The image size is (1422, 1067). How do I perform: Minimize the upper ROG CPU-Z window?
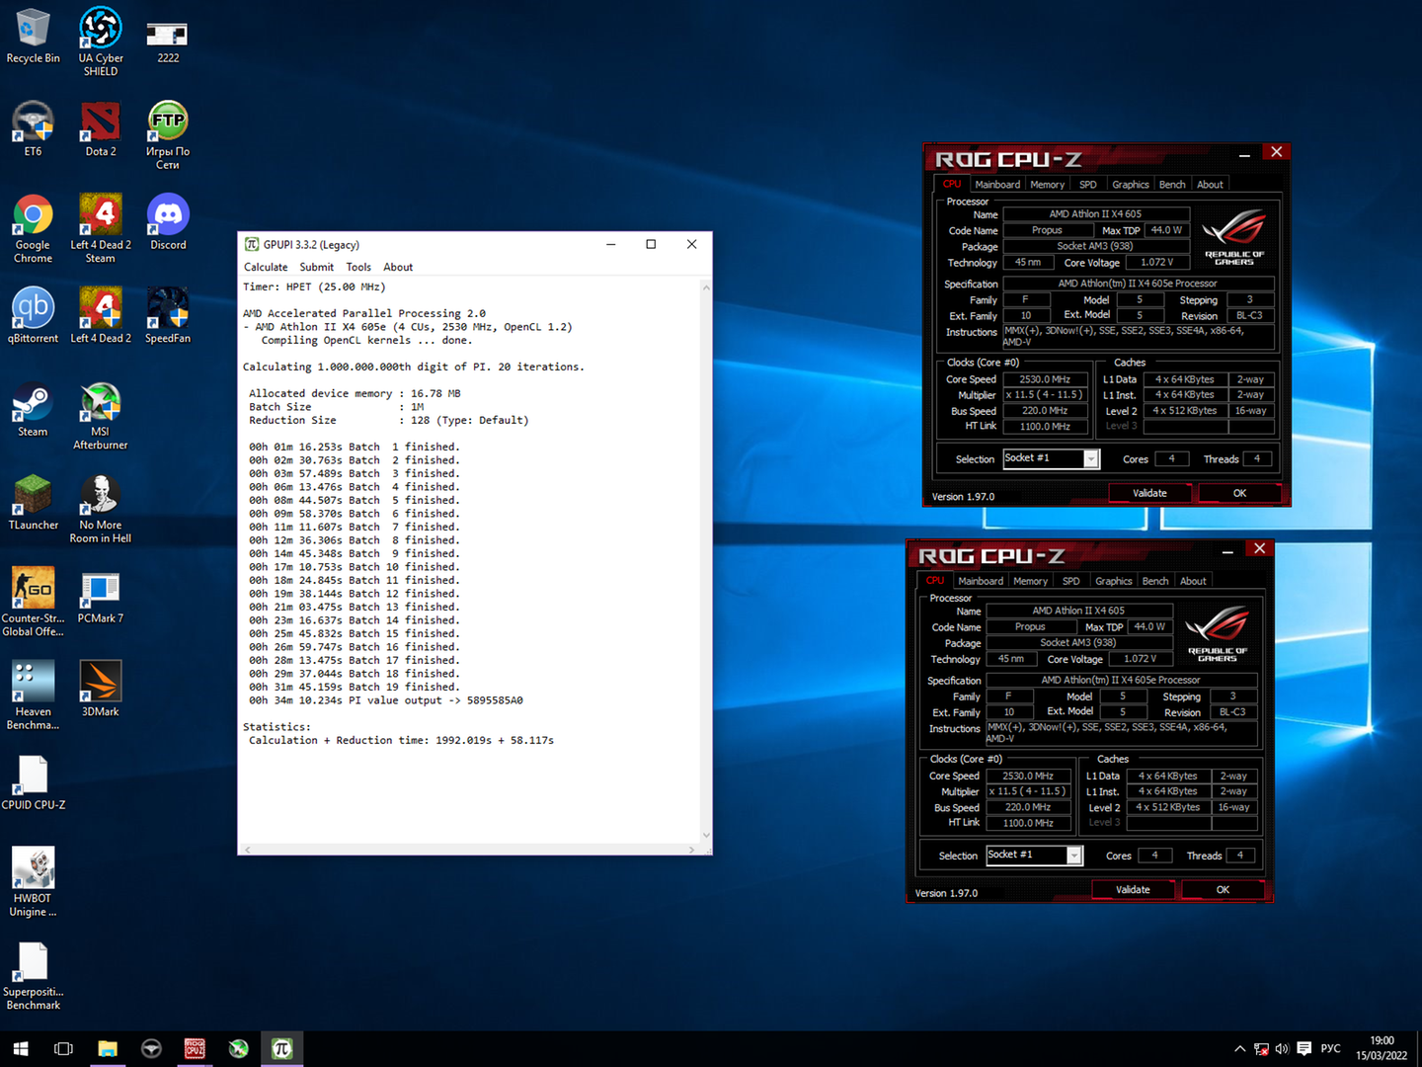tap(1244, 153)
